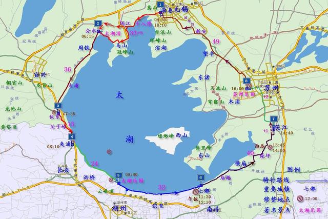The image size is (328, 219).
Task: Click the 湖州 city label
Action: click(119, 208)
